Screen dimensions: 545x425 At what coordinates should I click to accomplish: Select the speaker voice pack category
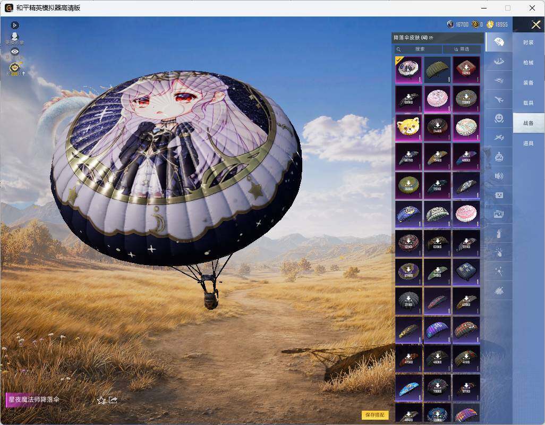click(x=499, y=176)
